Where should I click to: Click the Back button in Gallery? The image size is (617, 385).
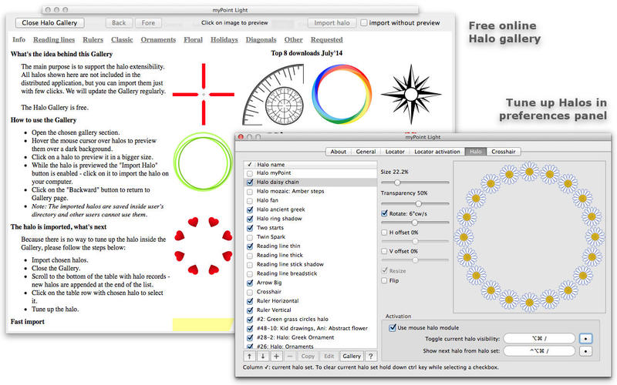(119, 23)
